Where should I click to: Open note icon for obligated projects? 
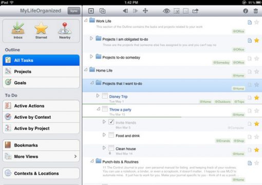tap(250, 41)
